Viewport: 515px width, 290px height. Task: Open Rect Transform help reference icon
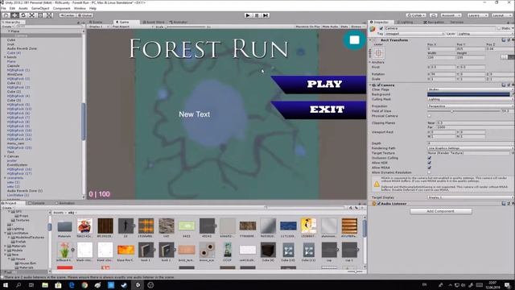pyautogui.click(x=504, y=39)
